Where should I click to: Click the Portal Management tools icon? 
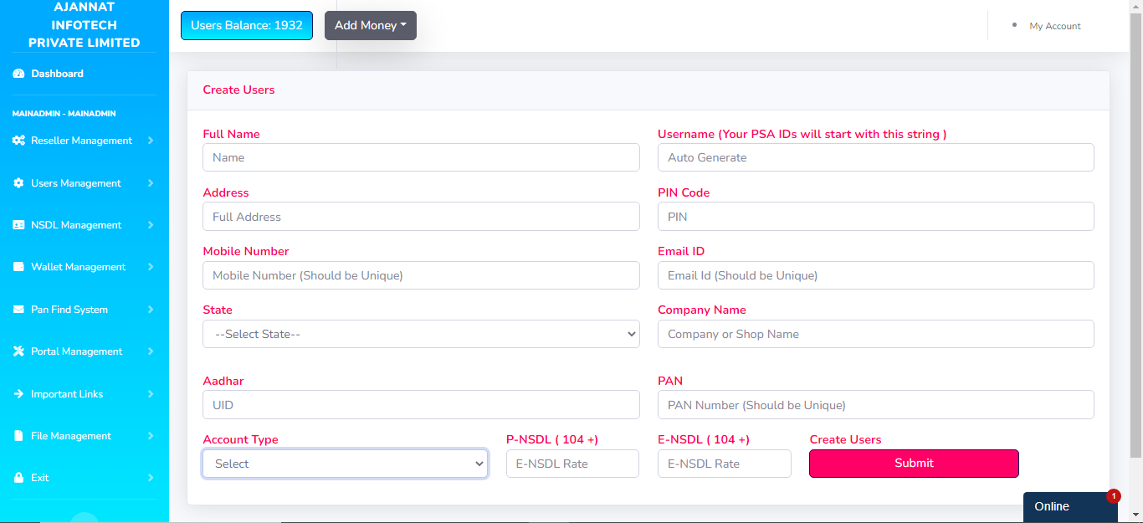(18, 351)
